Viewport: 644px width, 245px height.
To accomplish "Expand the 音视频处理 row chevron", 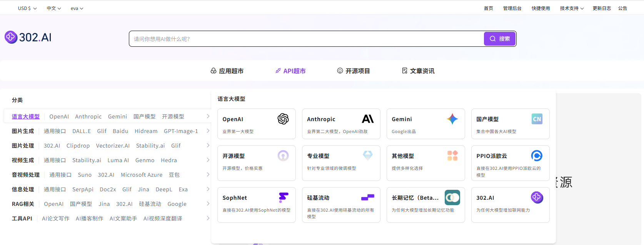I will click(208, 174).
